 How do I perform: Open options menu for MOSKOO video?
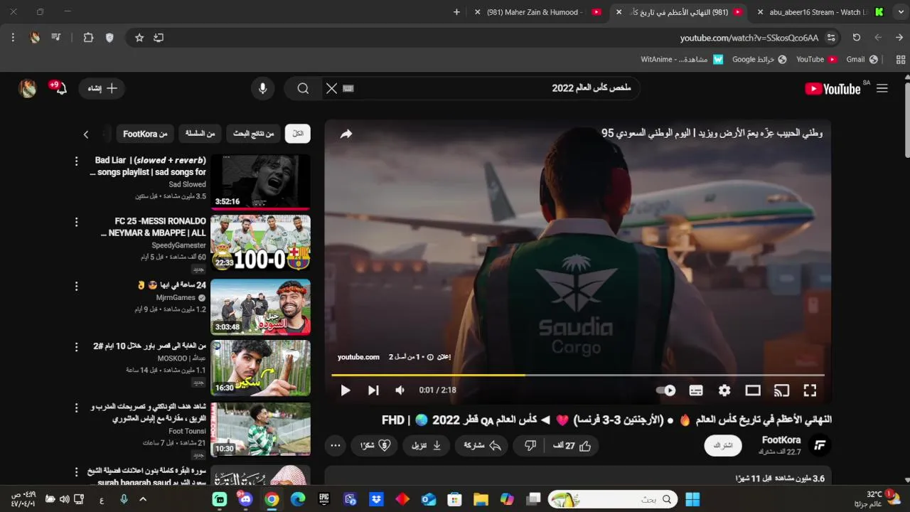coord(77,347)
